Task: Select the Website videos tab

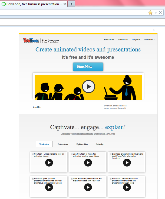Action: [x=44, y=144]
